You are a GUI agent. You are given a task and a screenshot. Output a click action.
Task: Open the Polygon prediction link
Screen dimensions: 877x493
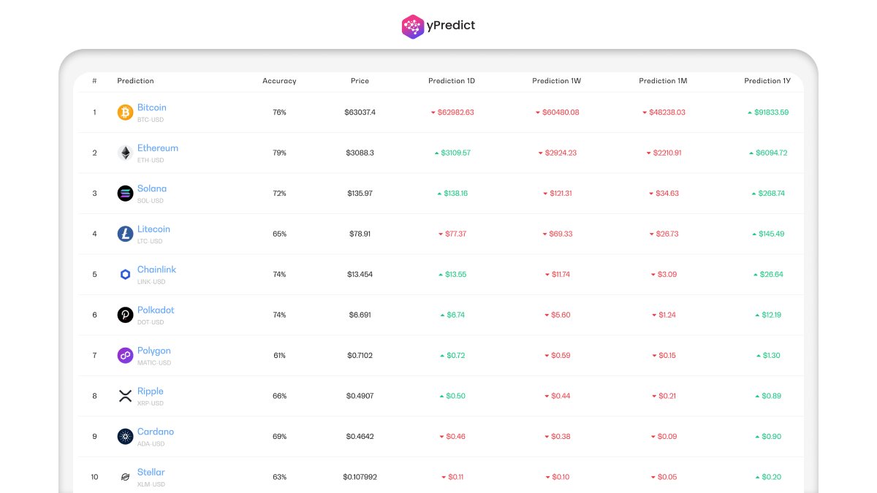(x=154, y=351)
